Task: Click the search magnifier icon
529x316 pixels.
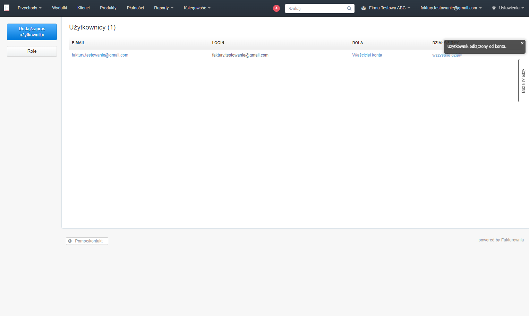Action: [349, 9]
